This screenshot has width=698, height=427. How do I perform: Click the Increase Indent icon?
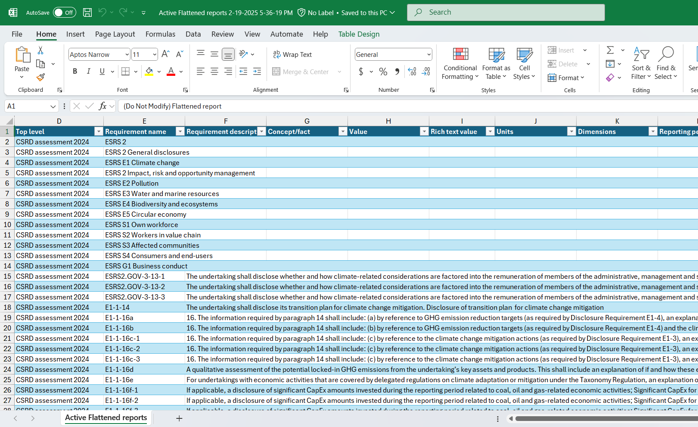tap(257, 72)
